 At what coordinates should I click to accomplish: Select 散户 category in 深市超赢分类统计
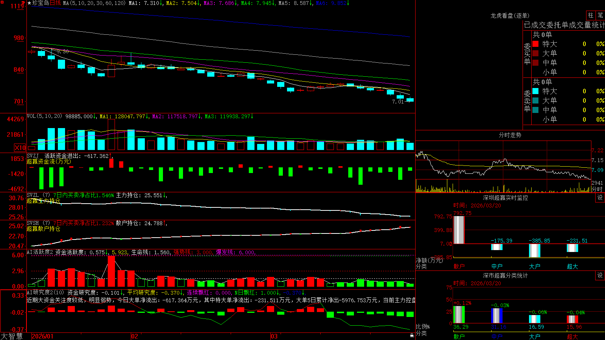[459, 337]
